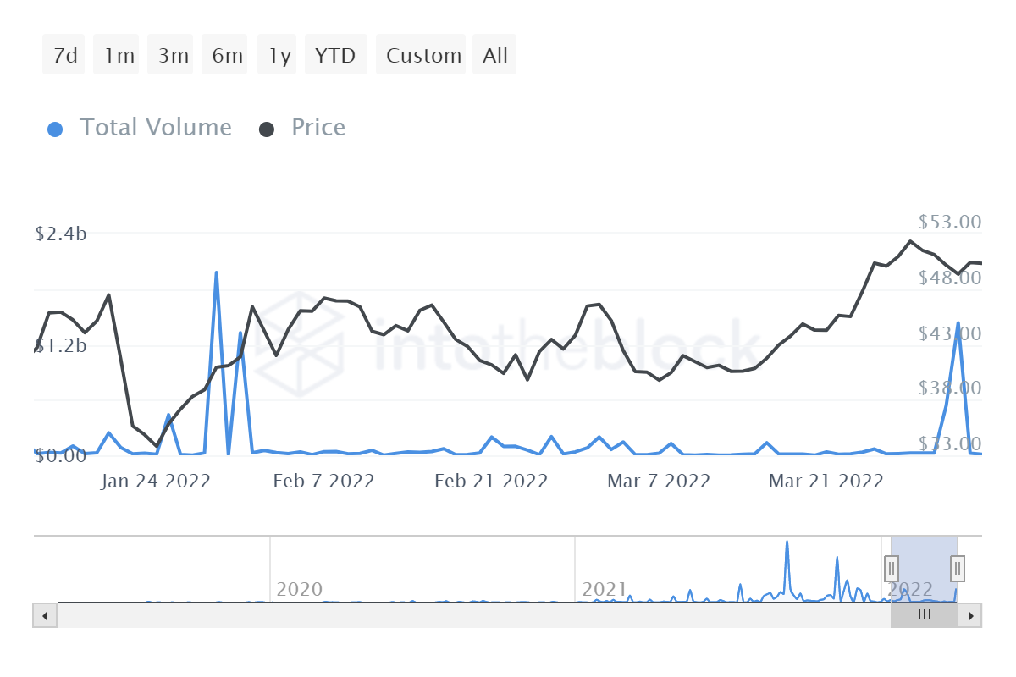Open the Custom date range picker

423,56
